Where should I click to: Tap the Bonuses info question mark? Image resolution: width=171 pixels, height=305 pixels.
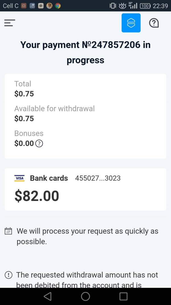coord(39,143)
